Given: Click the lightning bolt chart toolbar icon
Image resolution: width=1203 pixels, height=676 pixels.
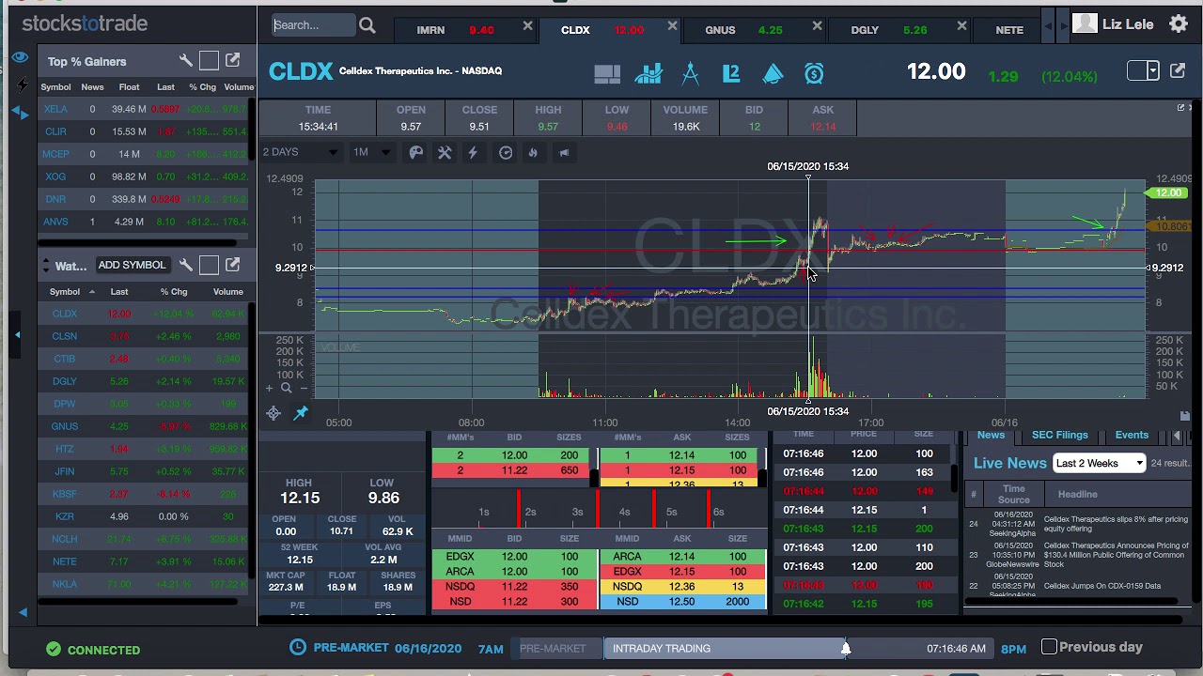Looking at the screenshot, I should tap(473, 152).
